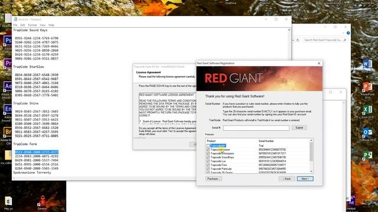This screenshot has width=378, height=212.
Task: Open View menu in Notepad
Action: pyautogui.click(x=43, y=25)
